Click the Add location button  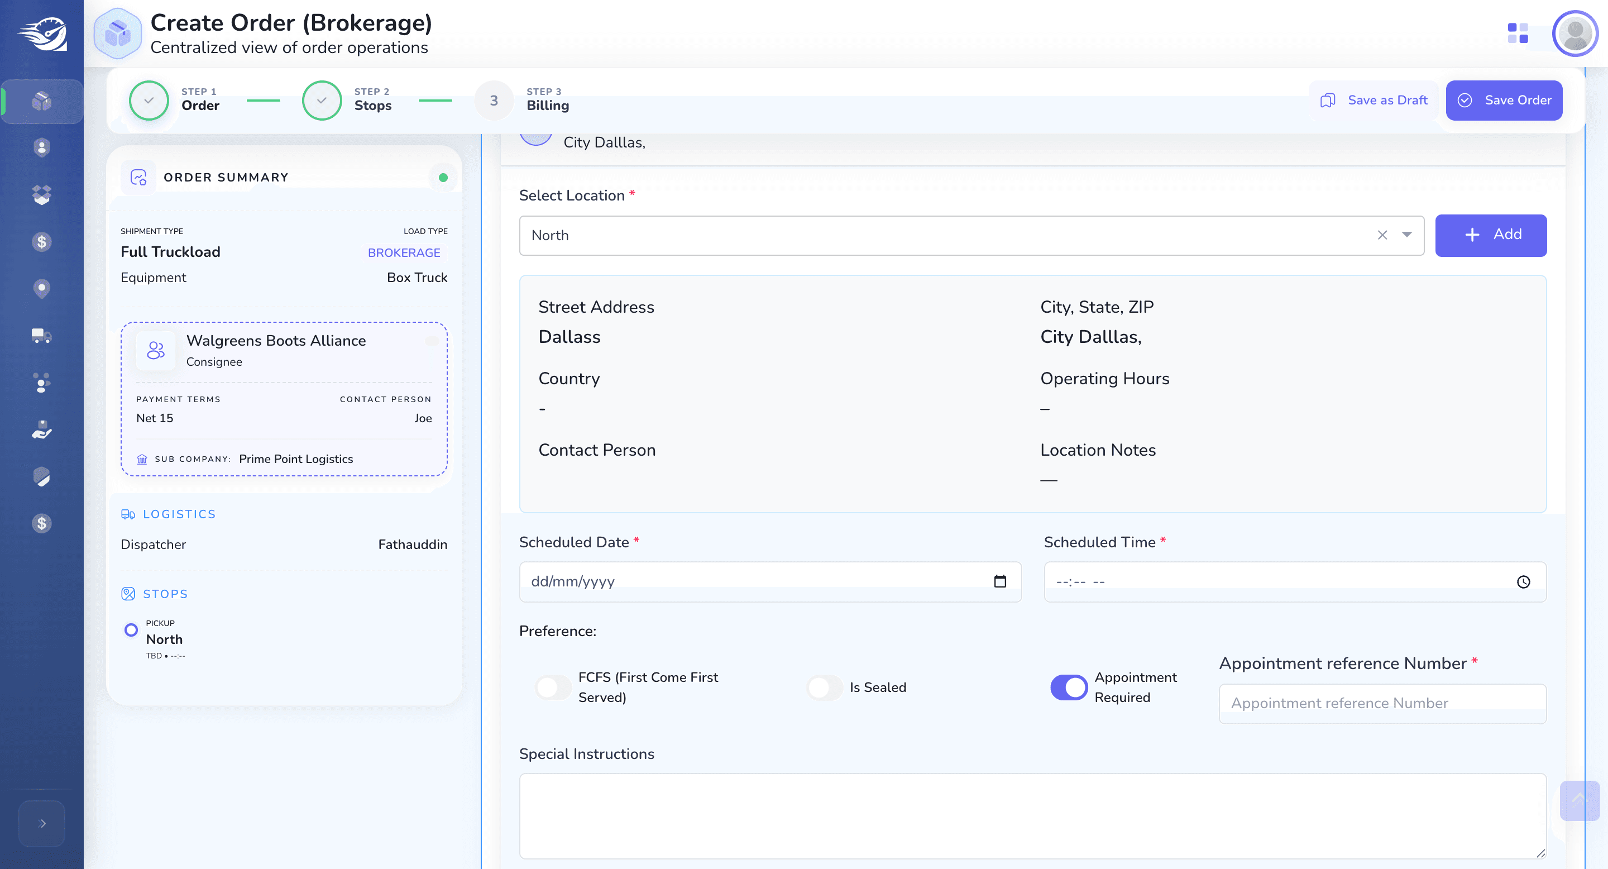[x=1490, y=235]
